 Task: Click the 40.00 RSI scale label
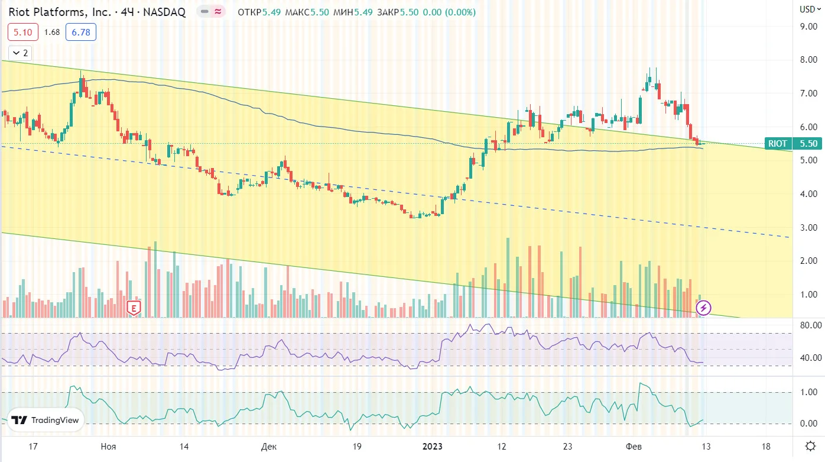pos(810,357)
